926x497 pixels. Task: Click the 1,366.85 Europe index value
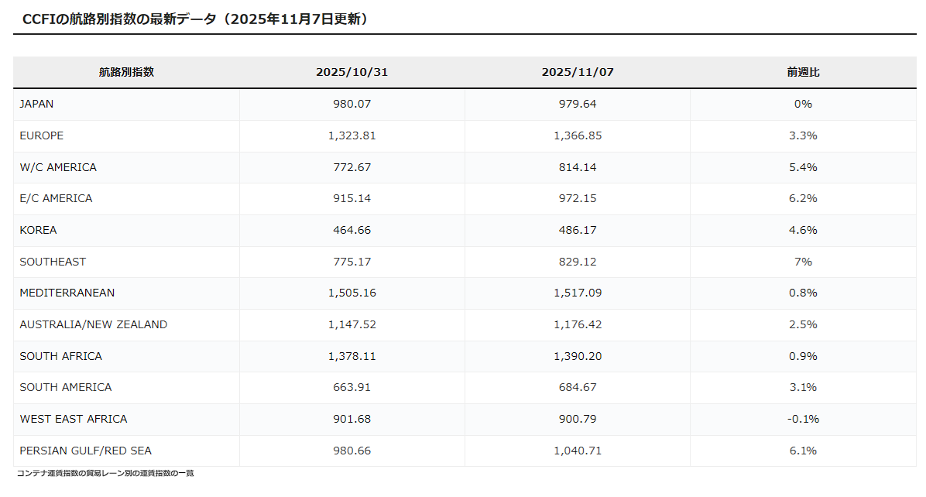(x=578, y=135)
